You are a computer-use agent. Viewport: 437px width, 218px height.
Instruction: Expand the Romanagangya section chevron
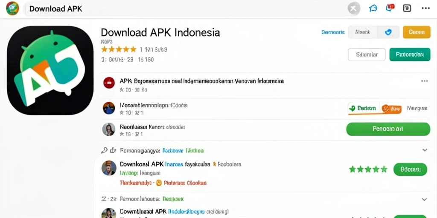(425, 150)
